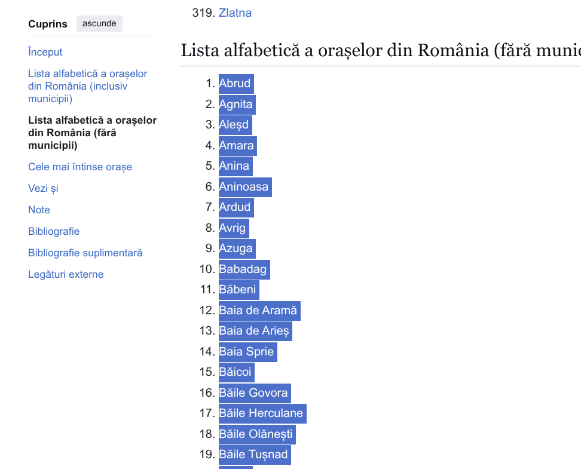Open Bibliografie section from contents

(54, 232)
